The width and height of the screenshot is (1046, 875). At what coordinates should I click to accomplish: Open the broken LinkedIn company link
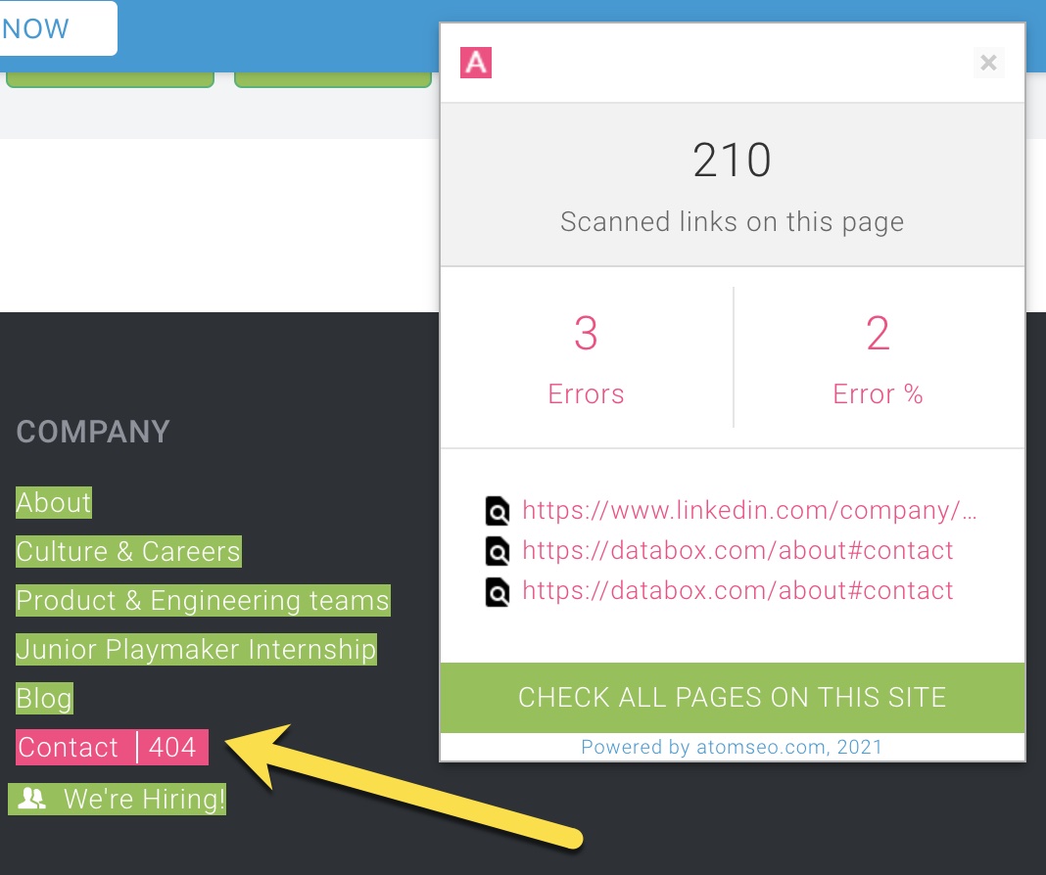tap(749, 511)
